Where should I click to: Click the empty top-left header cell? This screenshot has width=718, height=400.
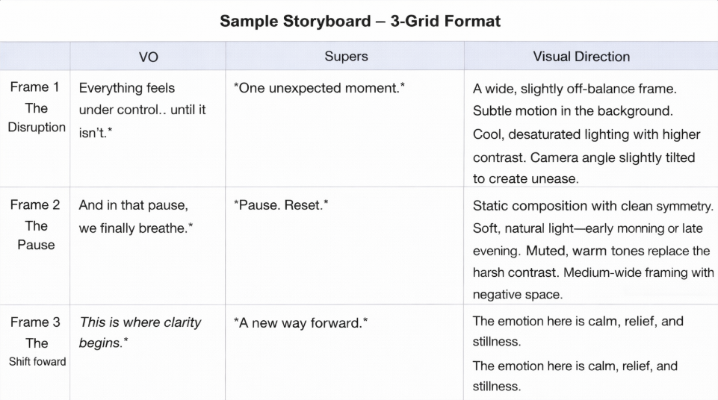click(36, 57)
